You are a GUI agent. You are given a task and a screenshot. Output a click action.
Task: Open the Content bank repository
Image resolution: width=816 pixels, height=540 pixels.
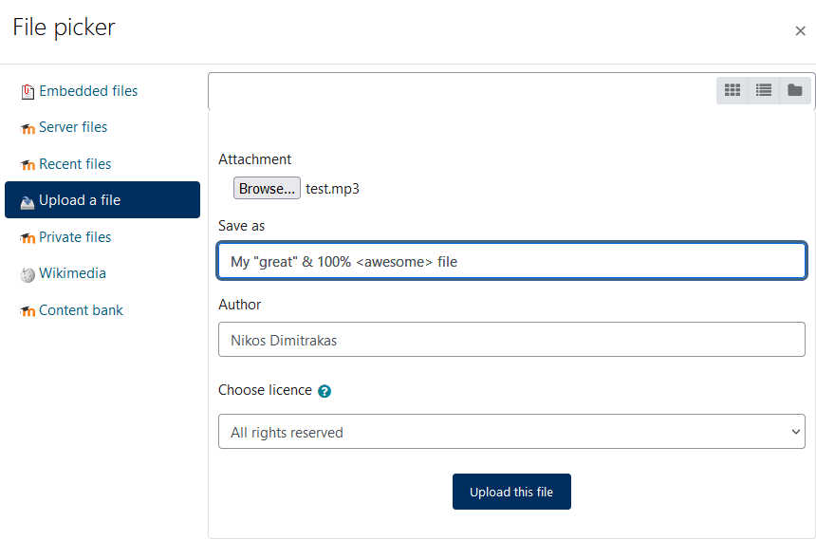pos(82,310)
